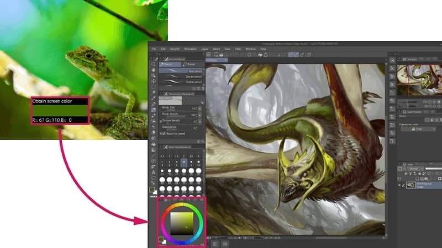
Task: Click the Clear circle icon in command bar
Action: (250, 55)
